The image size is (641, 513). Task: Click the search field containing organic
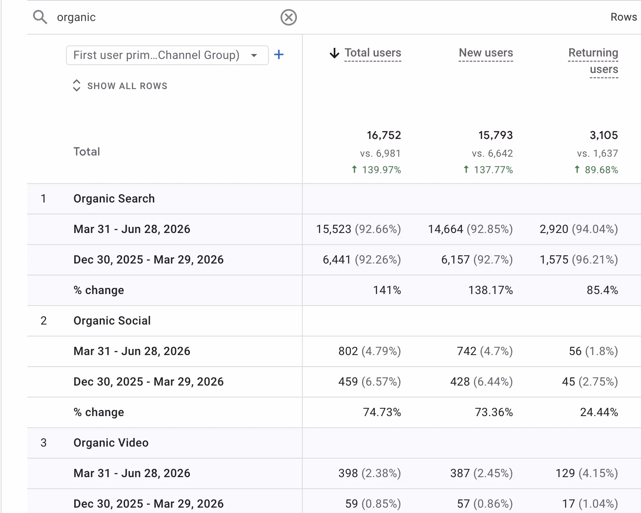[165, 17]
